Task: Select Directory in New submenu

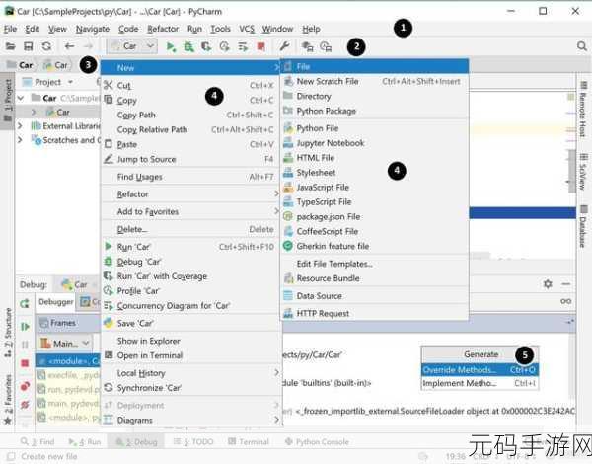Action: [374, 96]
